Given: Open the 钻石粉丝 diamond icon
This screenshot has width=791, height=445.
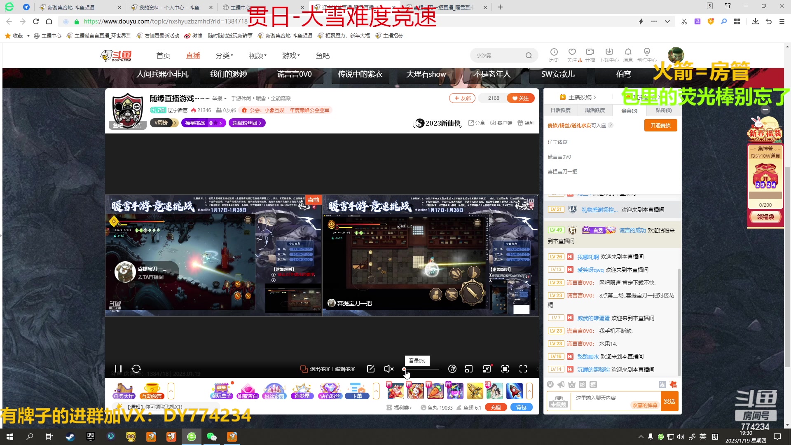Looking at the screenshot, I should point(330,391).
